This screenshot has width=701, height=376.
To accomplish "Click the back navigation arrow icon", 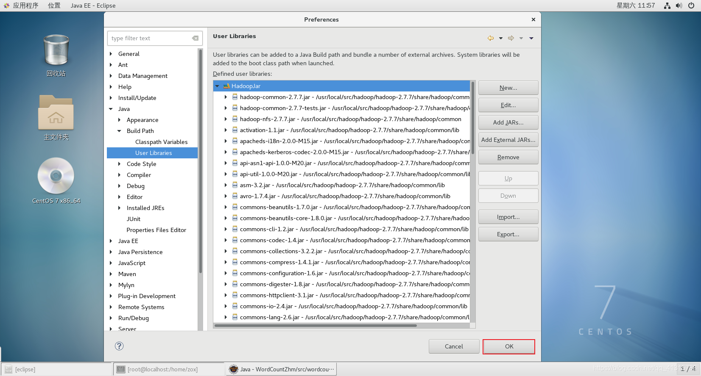I will coord(491,38).
